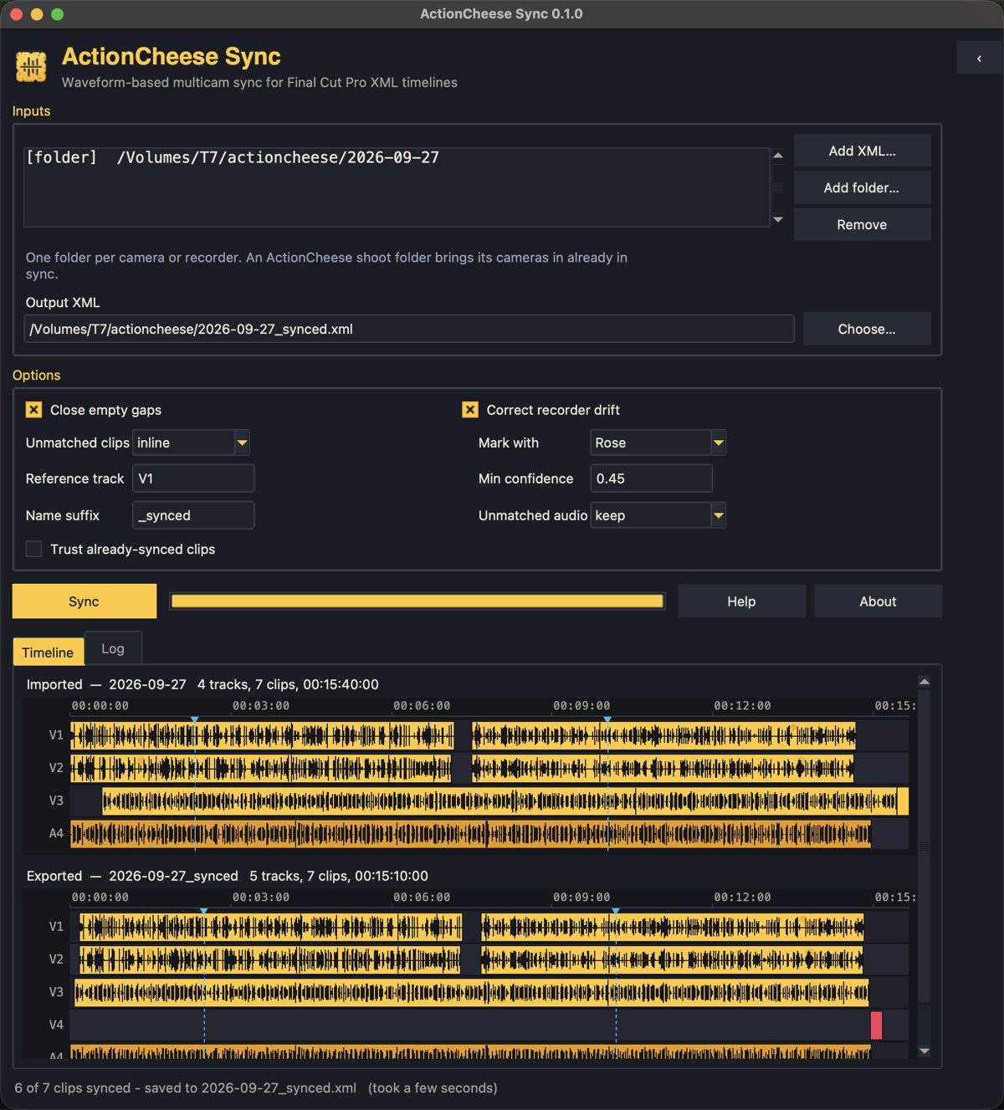Click the second playhead marker on Exported timeline

click(x=616, y=911)
